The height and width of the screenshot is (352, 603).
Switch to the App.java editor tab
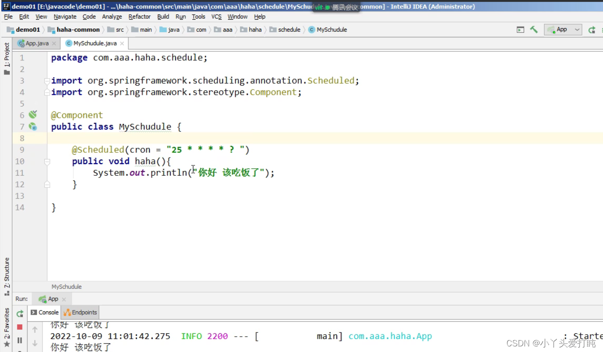tap(37, 43)
